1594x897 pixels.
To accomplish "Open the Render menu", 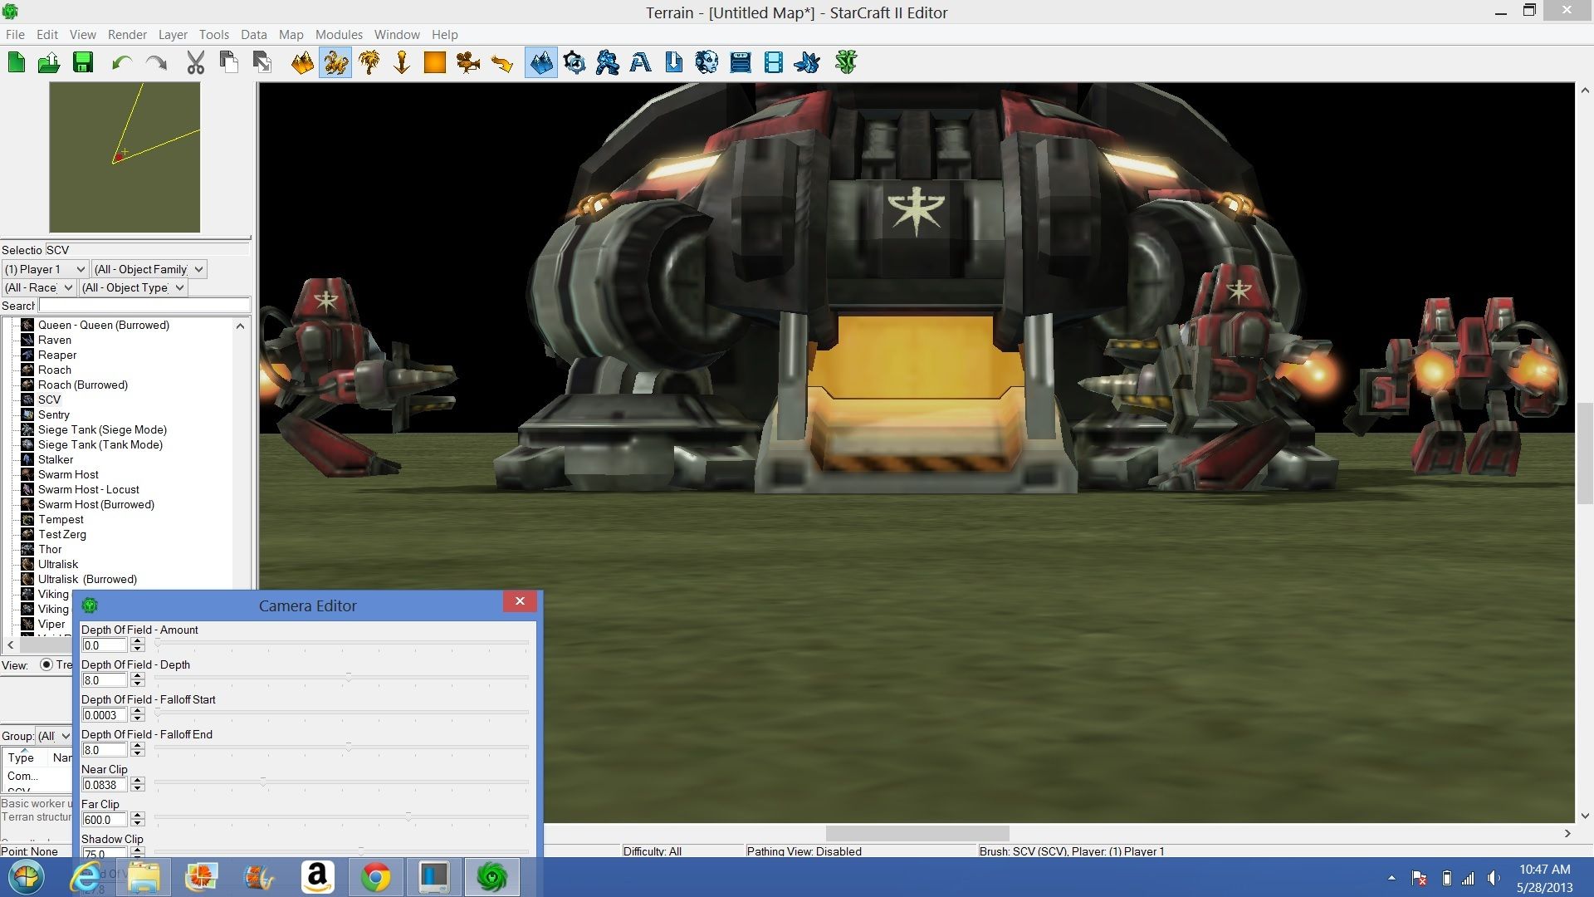I will pyautogui.click(x=127, y=34).
